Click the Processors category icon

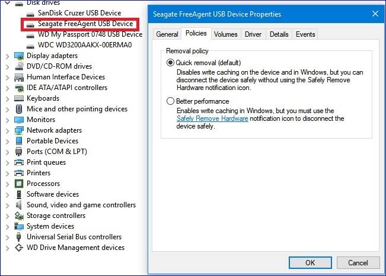pyautogui.click(x=18, y=184)
